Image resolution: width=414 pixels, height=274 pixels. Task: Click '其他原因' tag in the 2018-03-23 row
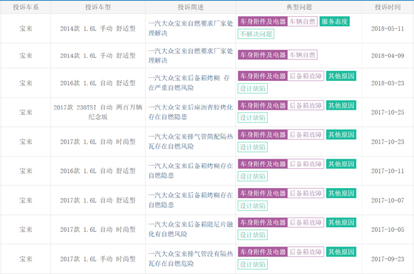(x=341, y=76)
